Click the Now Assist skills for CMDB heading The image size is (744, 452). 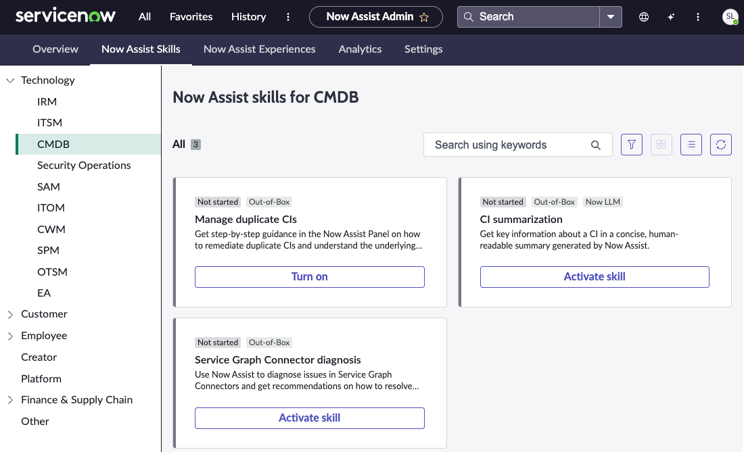coord(266,97)
